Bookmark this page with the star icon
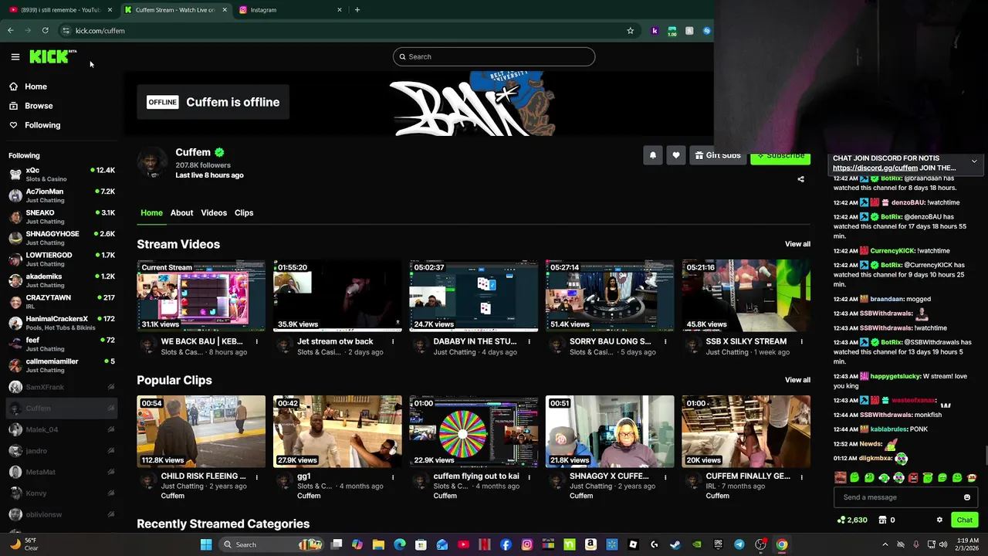 coord(631,31)
